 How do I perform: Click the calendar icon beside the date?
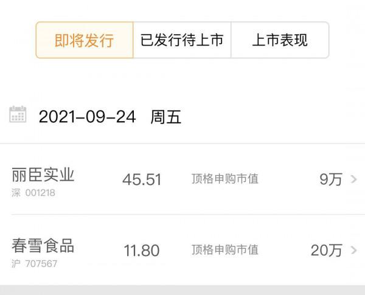18,114
